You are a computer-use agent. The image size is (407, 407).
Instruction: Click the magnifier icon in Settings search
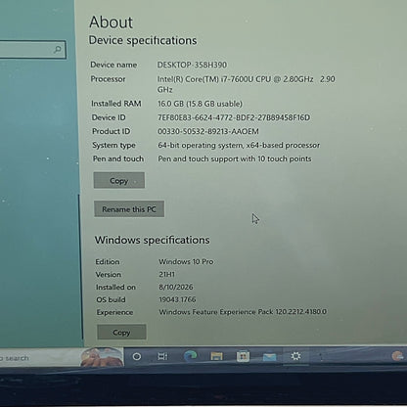58,50
